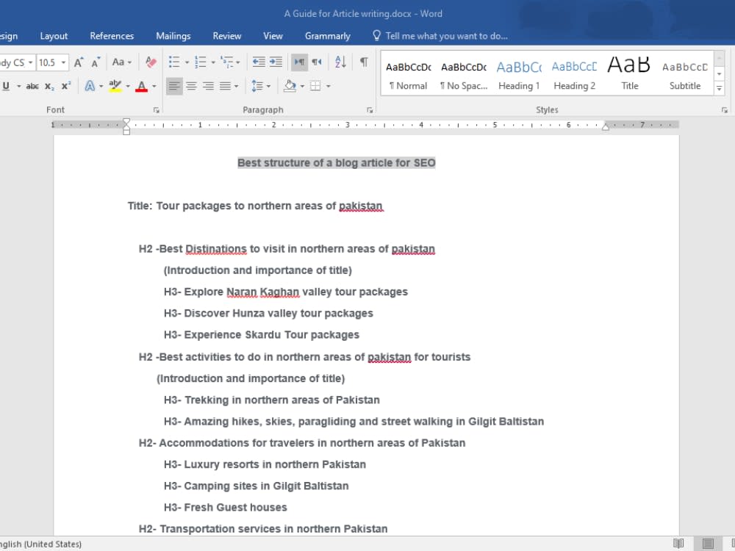Expand the Styles gallery more arrow
735x551 pixels.
[x=719, y=87]
